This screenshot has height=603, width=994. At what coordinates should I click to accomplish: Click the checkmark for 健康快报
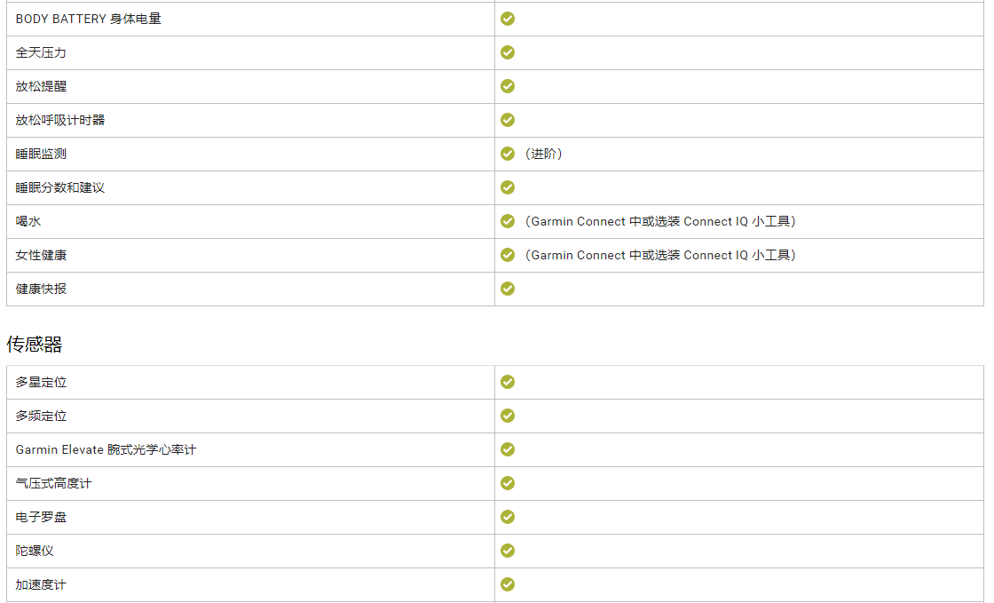(508, 289)
